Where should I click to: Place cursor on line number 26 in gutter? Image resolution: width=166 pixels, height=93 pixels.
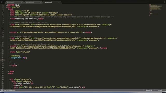pyautogui.click(x=3, y=60)
